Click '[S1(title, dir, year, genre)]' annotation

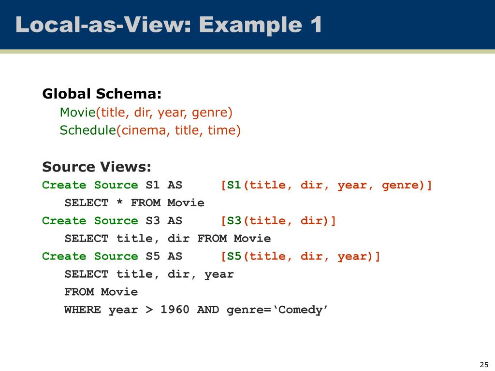pos(326,185)
